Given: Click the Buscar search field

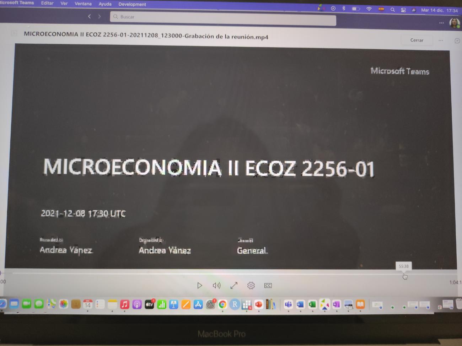Looking at the screenshot, I should tap(223, 17).
